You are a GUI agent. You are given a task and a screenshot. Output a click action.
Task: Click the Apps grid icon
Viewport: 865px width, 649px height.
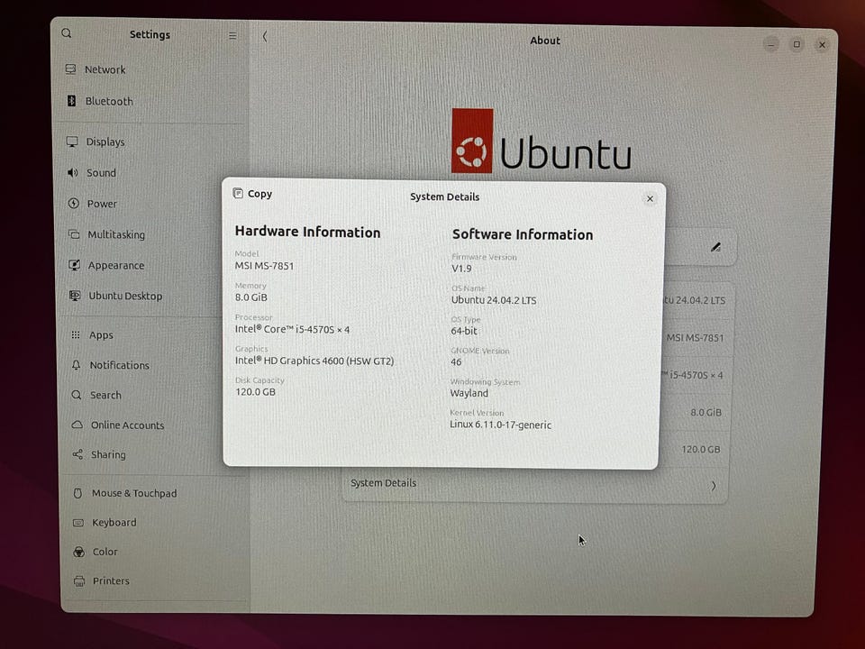pyautogui.click(x=76, y=334)
